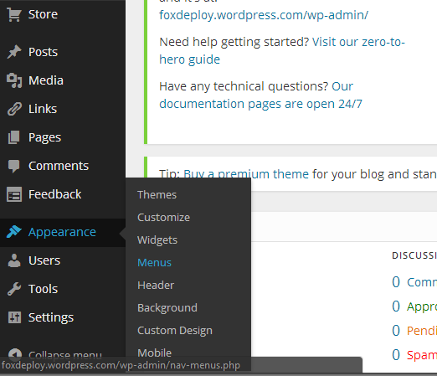This screenshot has height=376, width=437.
Task: Open the Menus submenu entry
Action: [x=154, y=262]
